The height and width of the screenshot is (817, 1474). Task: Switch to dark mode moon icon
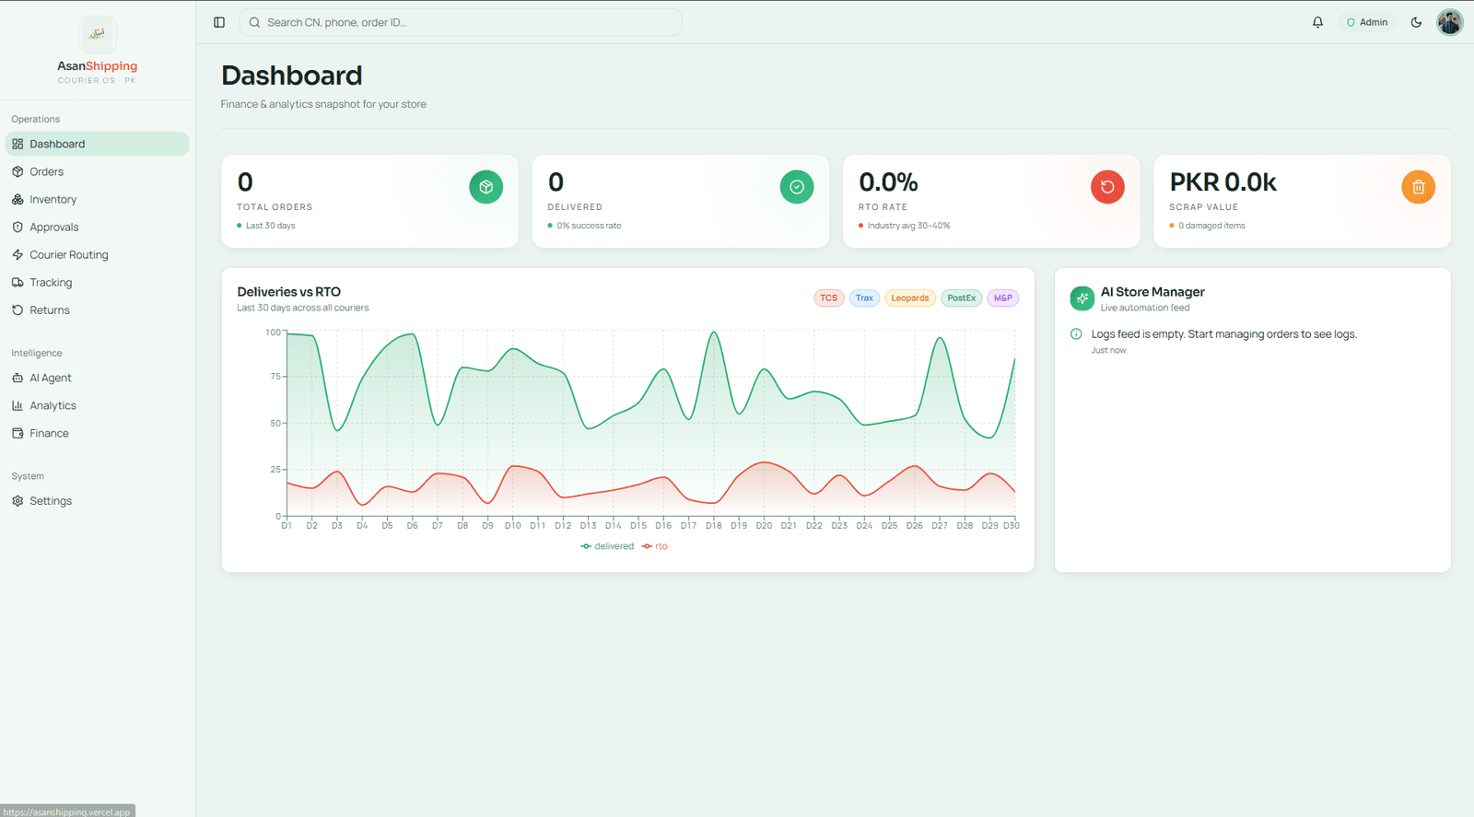[x=1416, y=22]
